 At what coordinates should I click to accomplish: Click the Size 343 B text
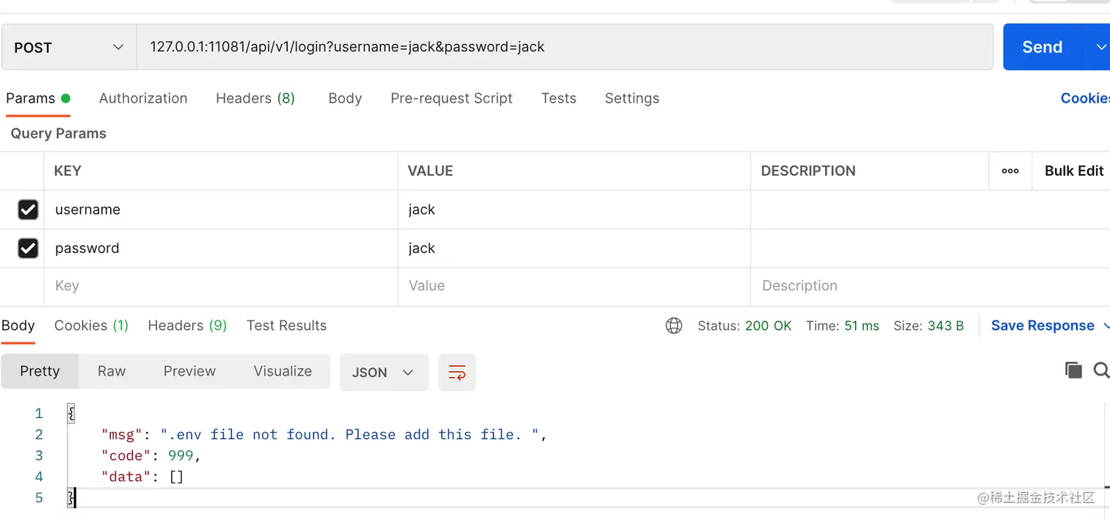pyautogui.click(x=929, y=326)
